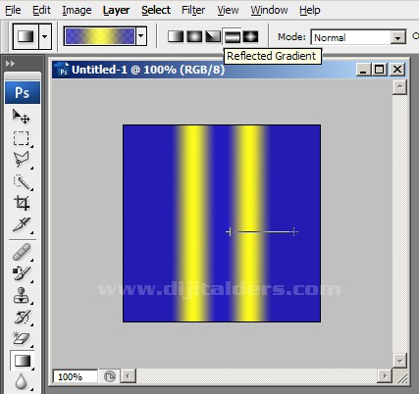419x394 pixels.
Task: Choose the Linear Gradient style
Action: (176, 36)
